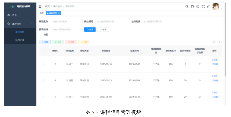Switch to the 首页 page tab
Viewport: 231px width, 117px height.
42,13
